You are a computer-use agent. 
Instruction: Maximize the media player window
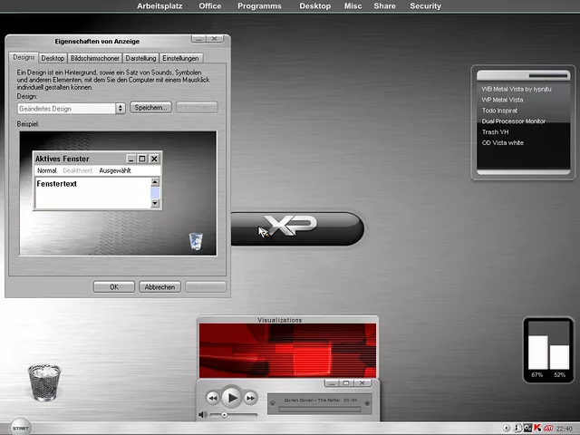coord(346,383)
